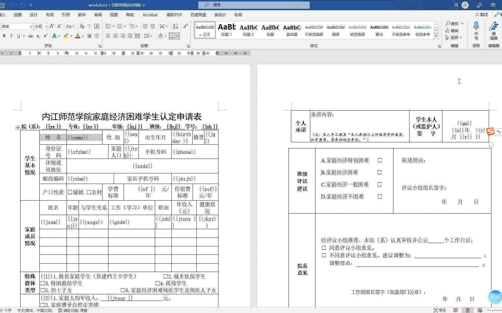Apply strikethrough formatting
The image size is (502, 313).
tap(30, 36)
